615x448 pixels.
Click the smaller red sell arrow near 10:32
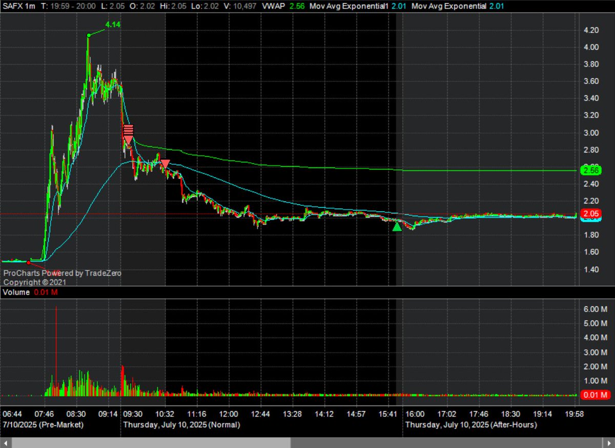point(166,163)
